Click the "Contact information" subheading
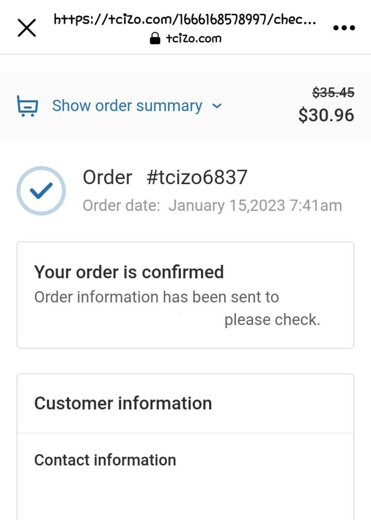This screenshot has height=520, width=371. tap(105, 460)
